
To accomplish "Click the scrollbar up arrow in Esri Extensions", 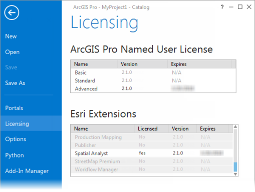I will (x=235, y=126).
